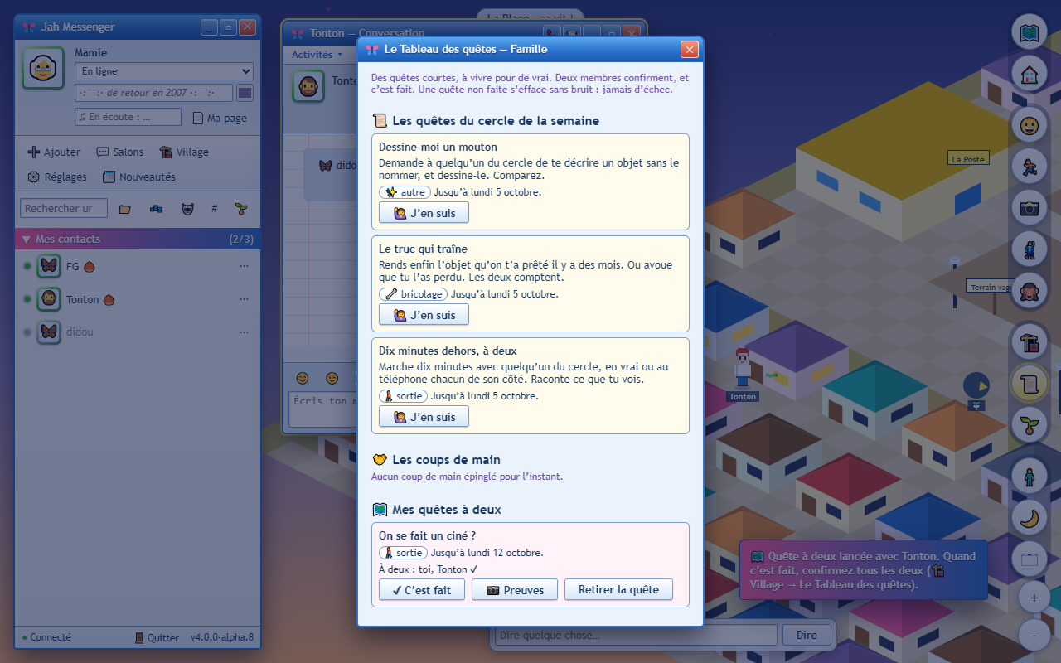
Task: Click the highlighted quest scroll icon in the sidebar
Action: coord(1029,384)
